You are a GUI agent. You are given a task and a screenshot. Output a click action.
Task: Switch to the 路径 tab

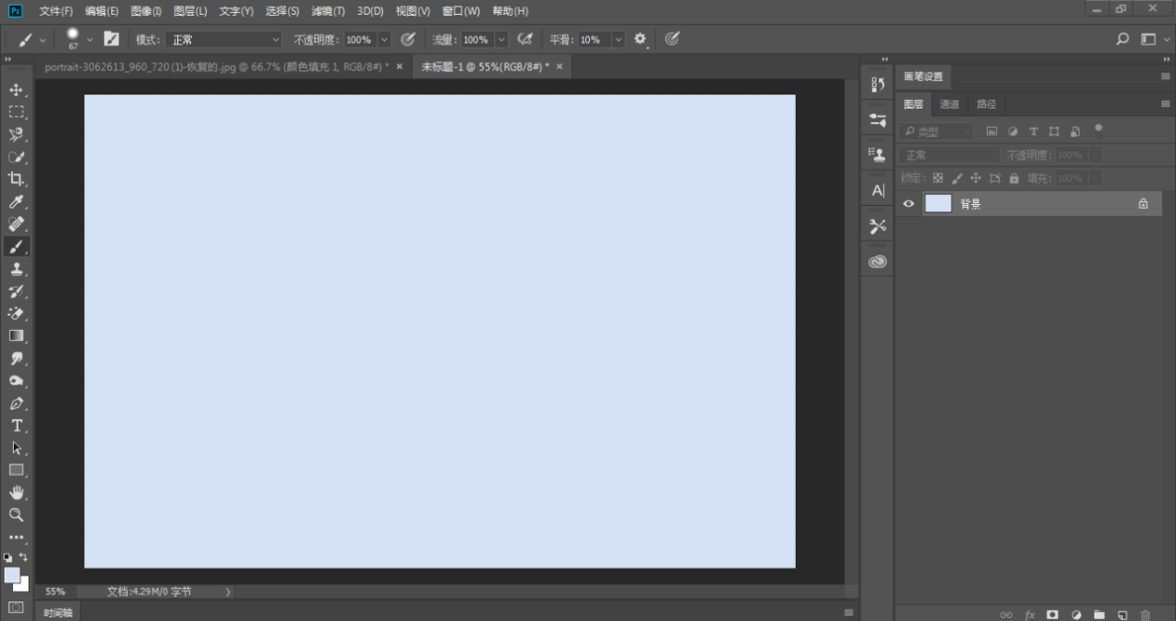[x=986, y=104]
